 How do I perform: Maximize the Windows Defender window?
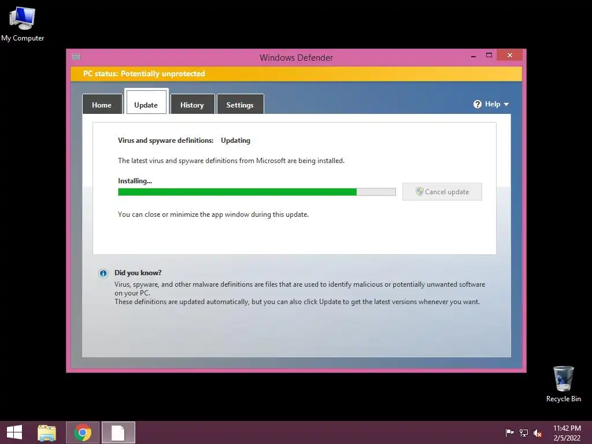(489, 55)
